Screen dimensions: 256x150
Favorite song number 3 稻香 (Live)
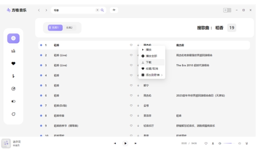pyautogui.click(x=131, y=65)
